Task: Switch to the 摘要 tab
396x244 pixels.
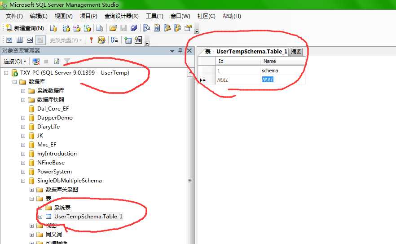Action: point(296,52)
